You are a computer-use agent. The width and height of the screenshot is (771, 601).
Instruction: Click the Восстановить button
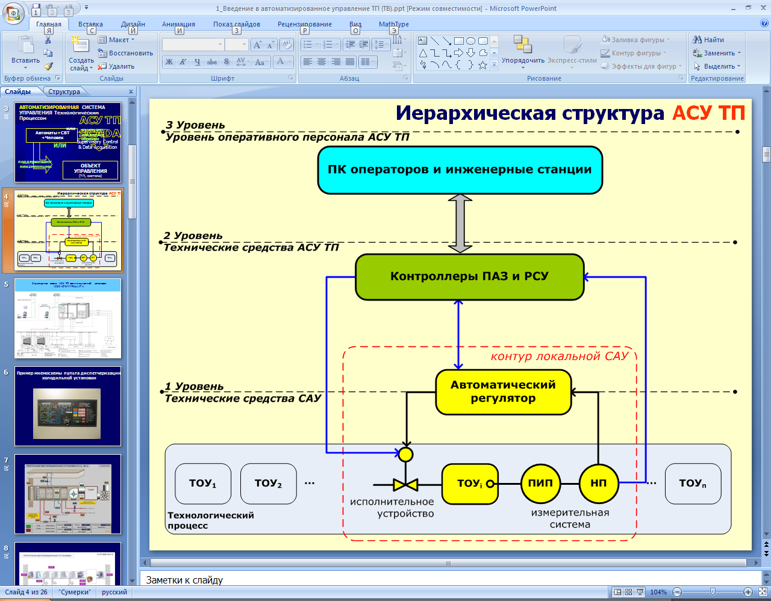coord(125,53)
